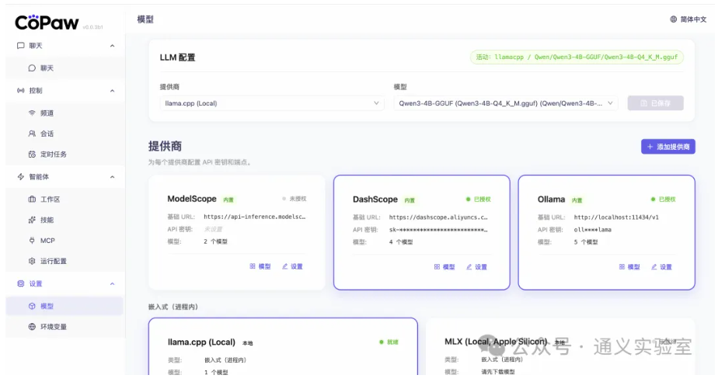Viewport: 718px width, 382px height.
Task: Click the CoPaw logo
Action: click(47, 23)
